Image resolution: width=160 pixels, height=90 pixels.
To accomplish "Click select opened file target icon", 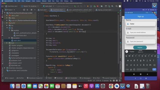I will [24, 10].
